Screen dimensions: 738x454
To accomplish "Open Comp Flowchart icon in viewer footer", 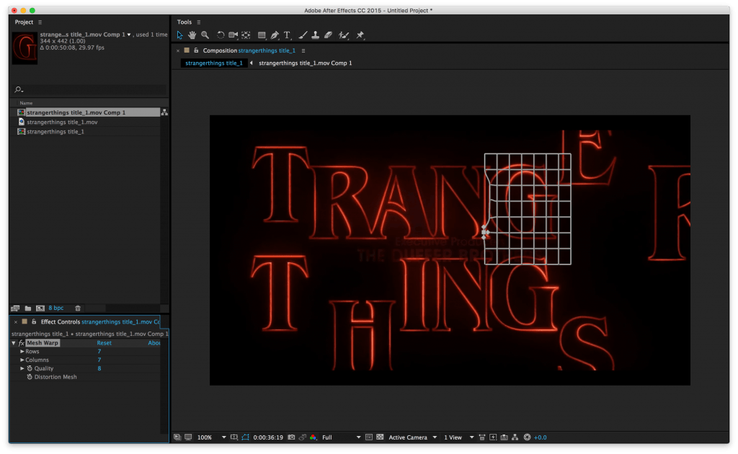I will coord(515,437).
